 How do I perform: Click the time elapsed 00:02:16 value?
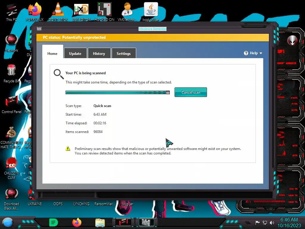tap(100, 123)
